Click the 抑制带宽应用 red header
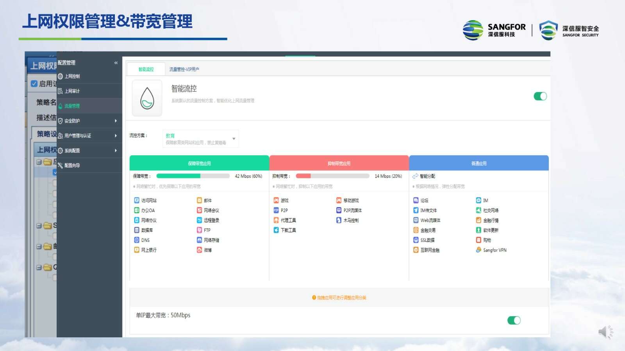The width and height of the screenshot is (625, 351). coord(339,163)
